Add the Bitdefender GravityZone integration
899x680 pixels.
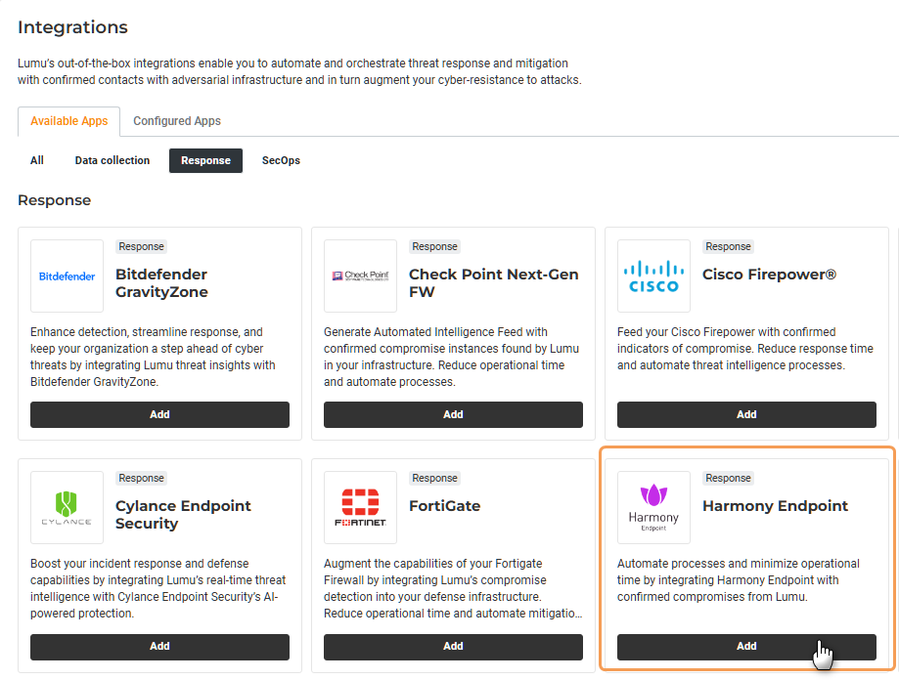(x=159, y=414)
